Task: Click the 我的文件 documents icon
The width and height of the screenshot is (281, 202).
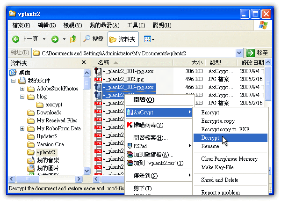Action: pos(22,81)
